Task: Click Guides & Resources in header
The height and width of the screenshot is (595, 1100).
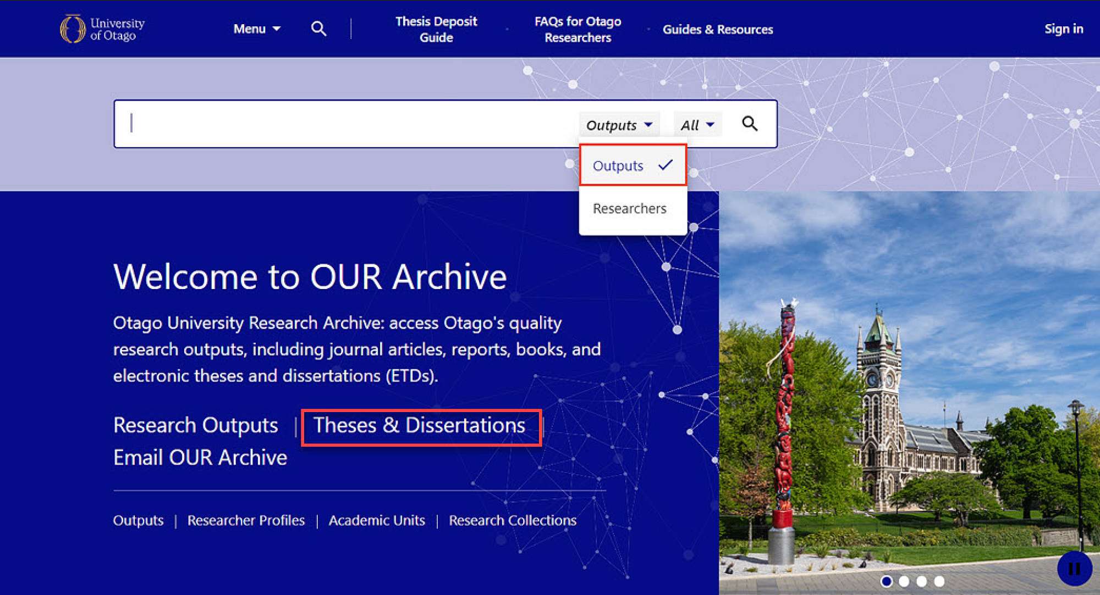Action: 717,29
